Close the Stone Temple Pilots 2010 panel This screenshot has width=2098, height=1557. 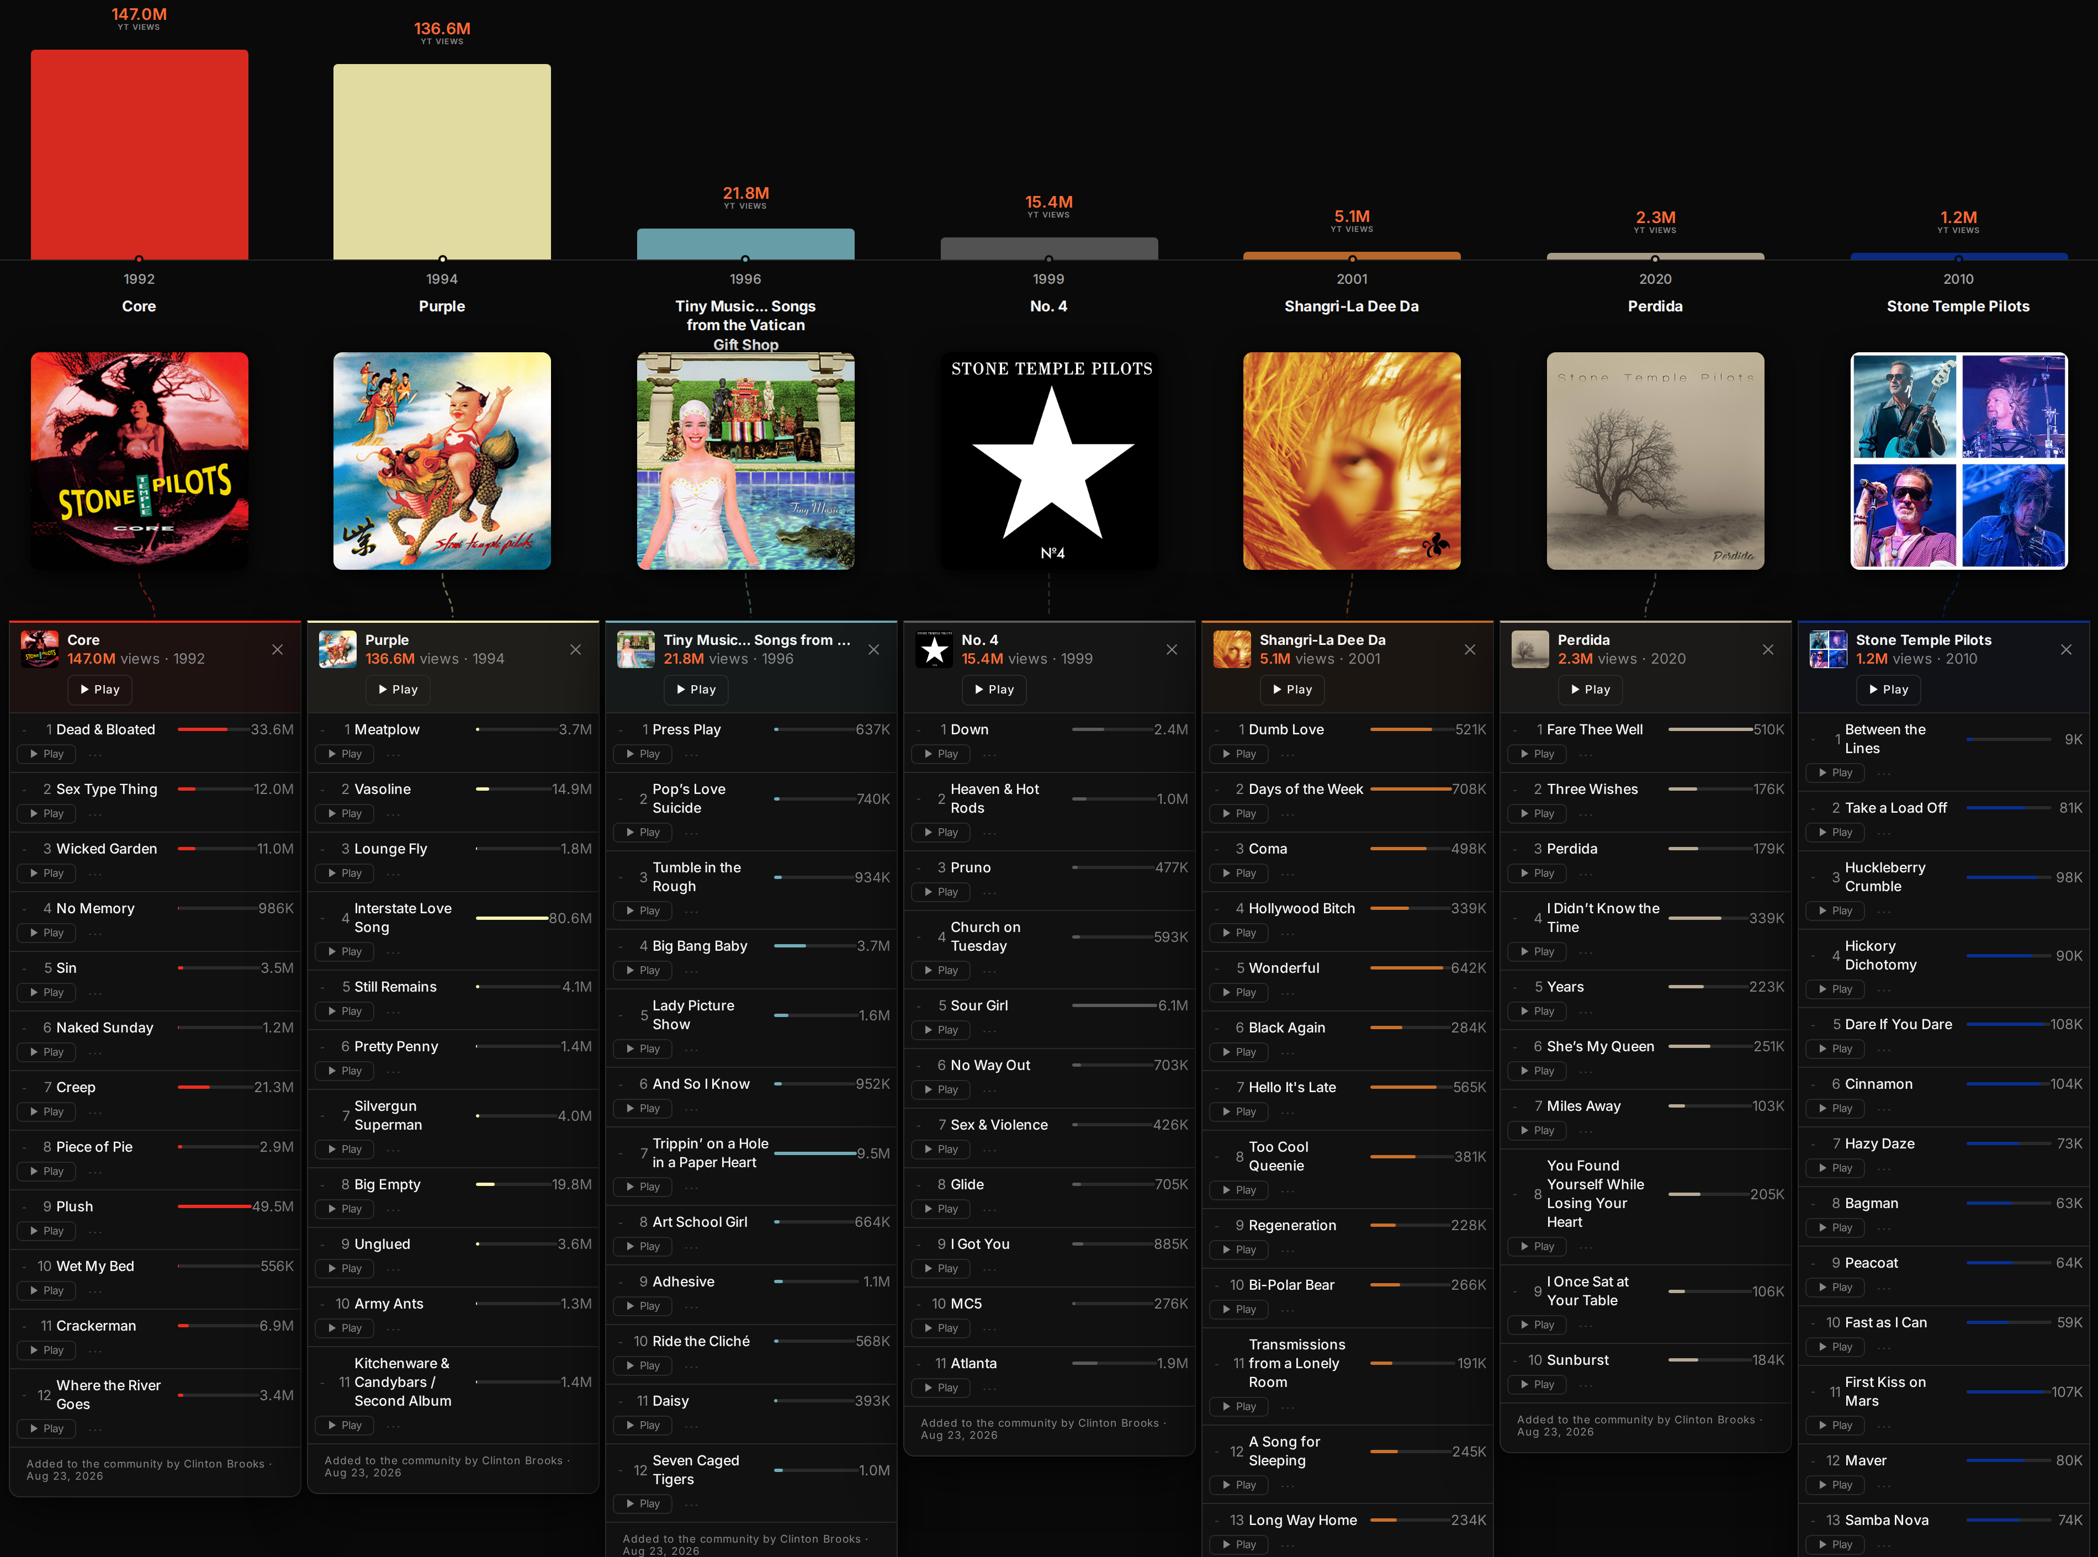coord(2066,649)
